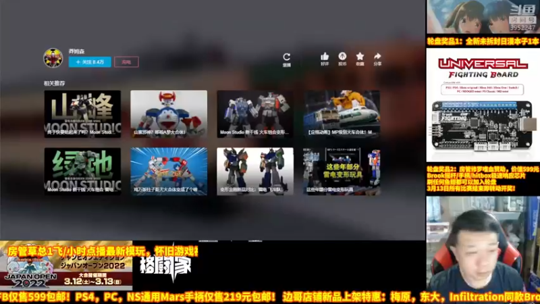Click the 轮盘奖品2 yellow text line
Image resolution: width=540 pixels, height=304 pixels.
pos(483,170)
